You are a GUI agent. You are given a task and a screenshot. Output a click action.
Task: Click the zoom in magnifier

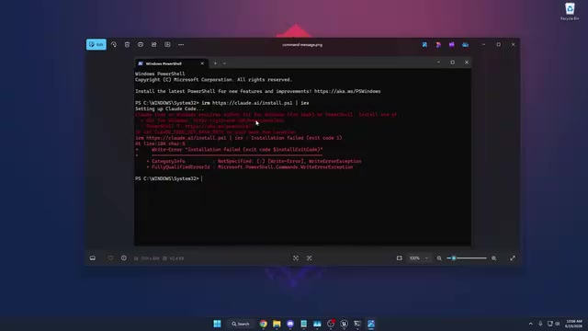pyautogui.click(x=494, y=258)
